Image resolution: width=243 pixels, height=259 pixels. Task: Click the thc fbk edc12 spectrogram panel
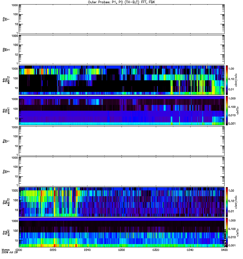[x=121, y=202]
